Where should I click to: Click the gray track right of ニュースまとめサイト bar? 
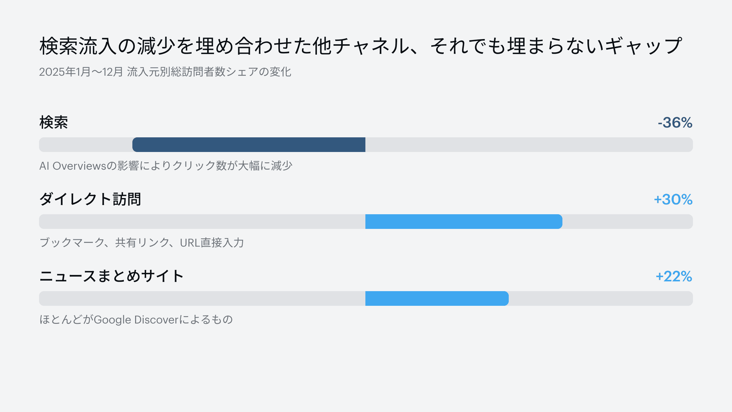coord(601,298)
